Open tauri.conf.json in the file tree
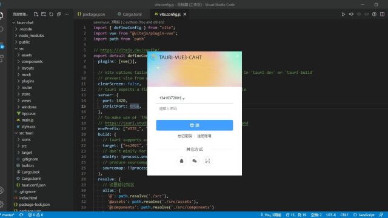Viewport: 388px width, 218px height. (33, 185)
